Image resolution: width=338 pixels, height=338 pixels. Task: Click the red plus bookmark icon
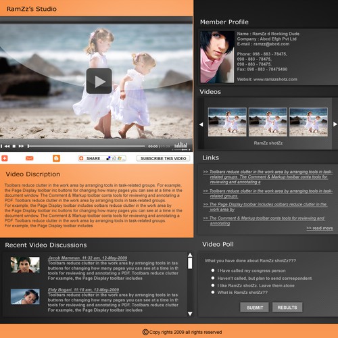click(x=5, y=158)
